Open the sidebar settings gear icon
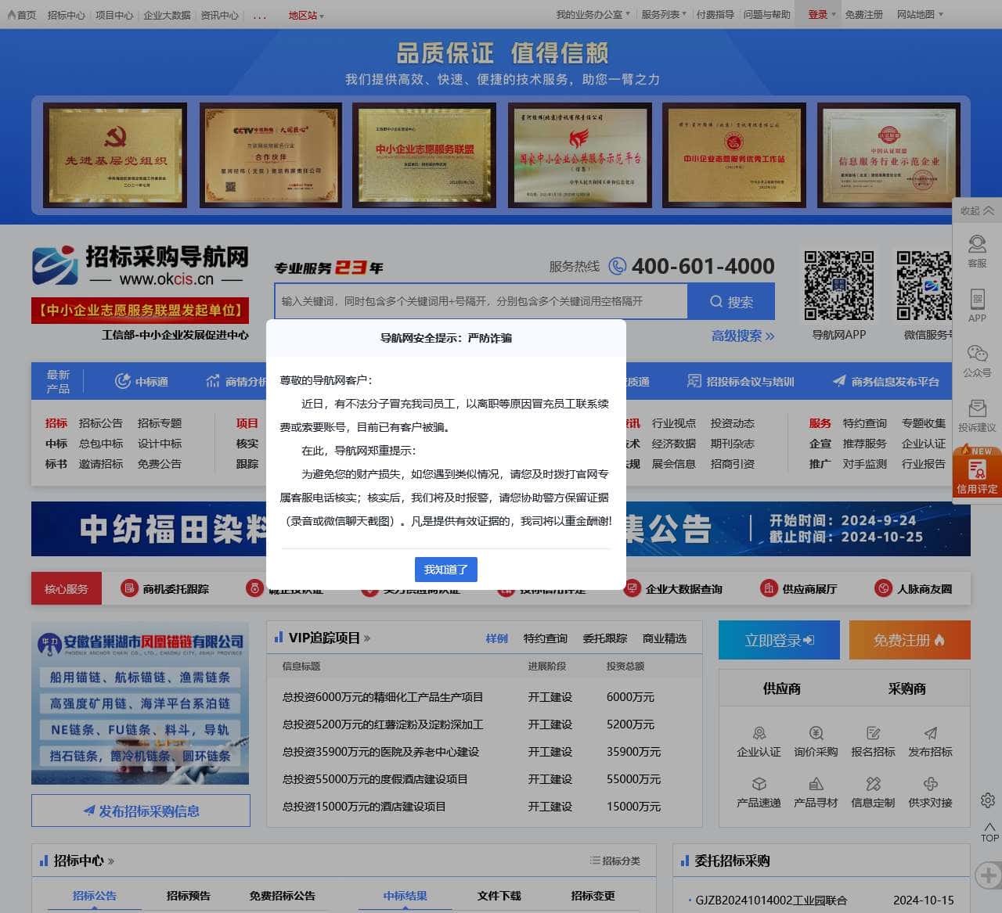 coord(988,800)
